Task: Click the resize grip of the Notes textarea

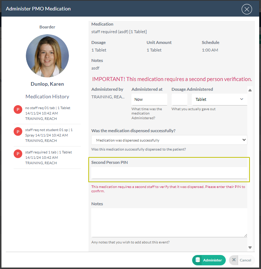Action: click(246, 236)
